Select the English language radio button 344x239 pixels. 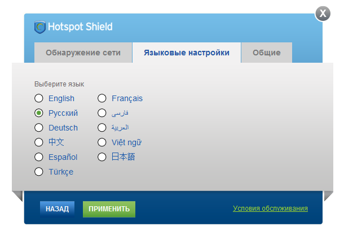click(39, 98)
